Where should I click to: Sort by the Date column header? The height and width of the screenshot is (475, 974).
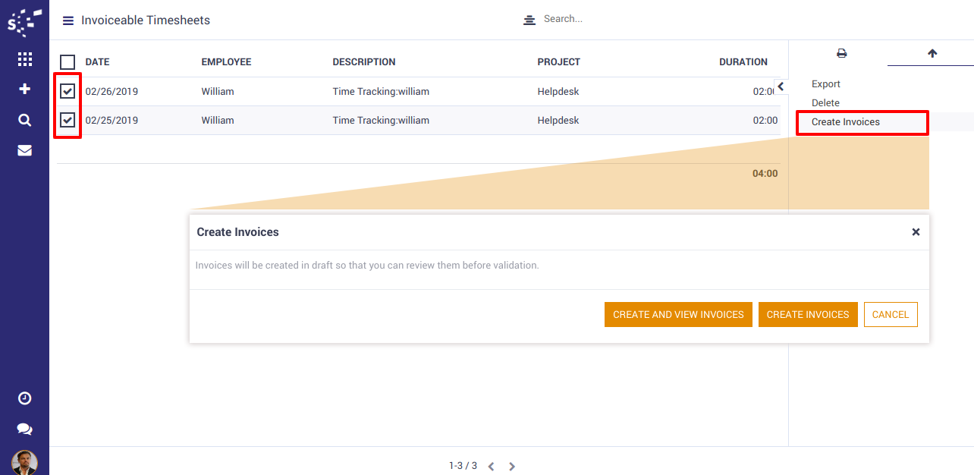98,62
